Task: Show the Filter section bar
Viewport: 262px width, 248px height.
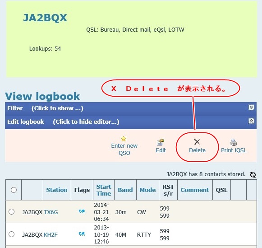Action: pyautogui.click(x=131, y=108)
